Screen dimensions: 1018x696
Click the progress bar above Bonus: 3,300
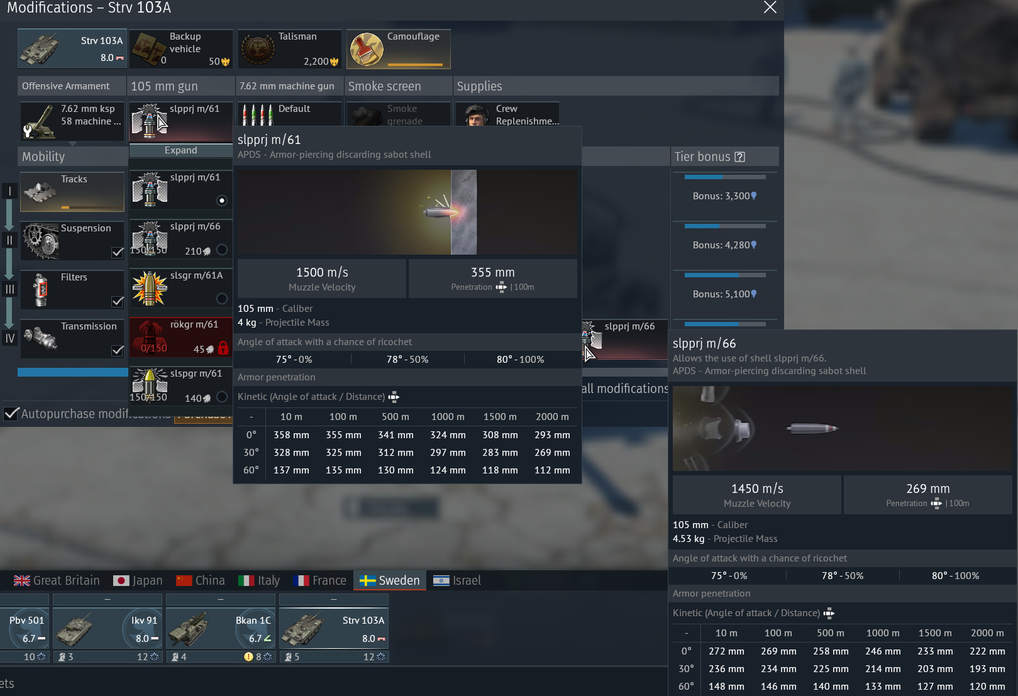coord(725,177)
